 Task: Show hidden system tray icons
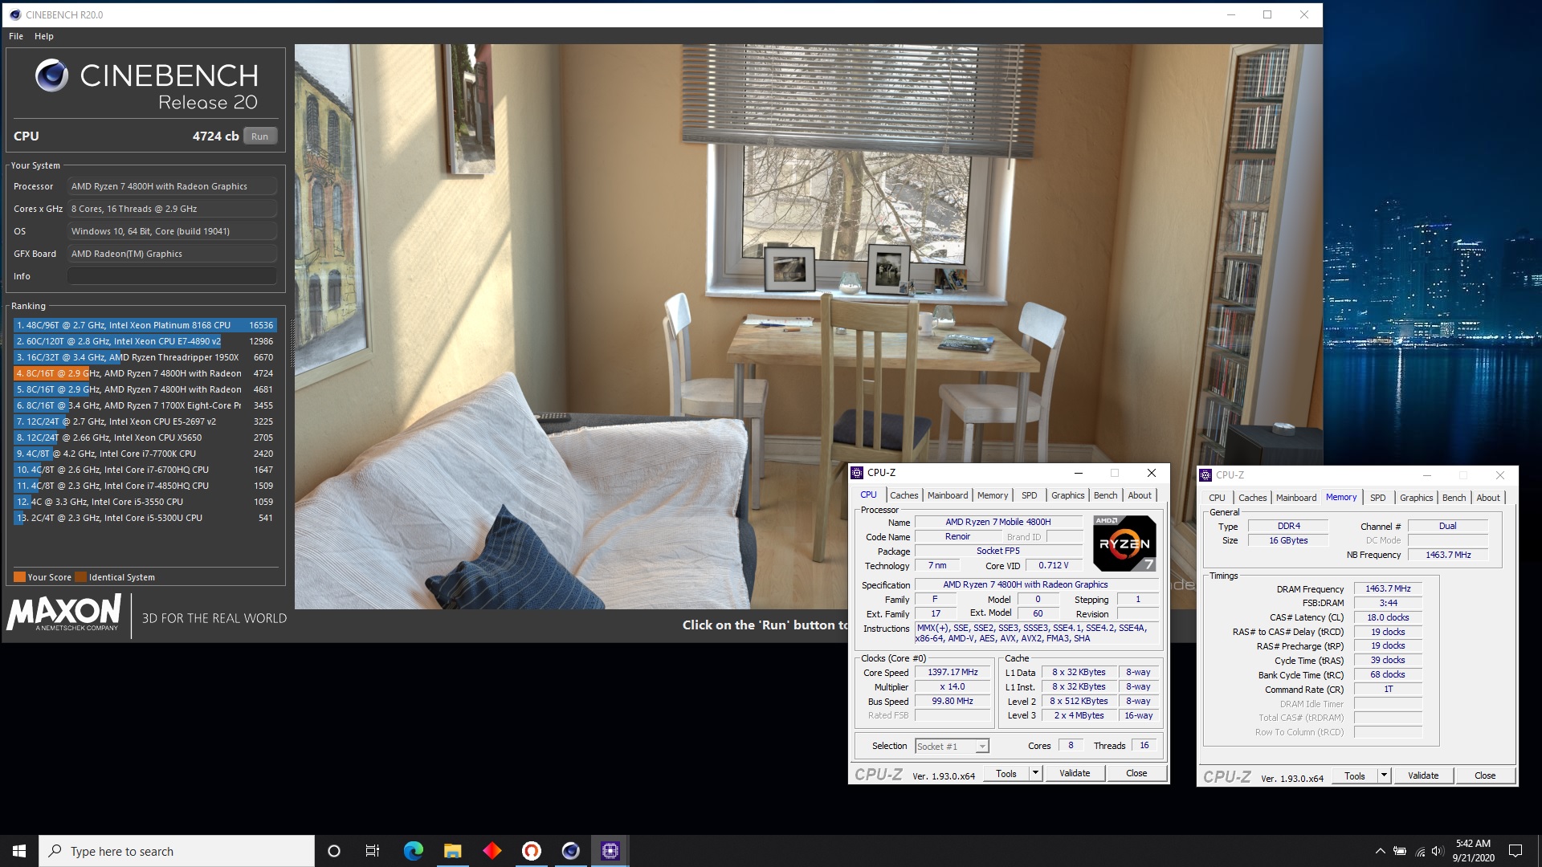(1380, 851)
